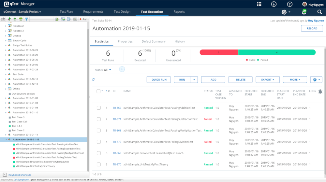Open the EXPORT dropdown menu

(267, 79)
